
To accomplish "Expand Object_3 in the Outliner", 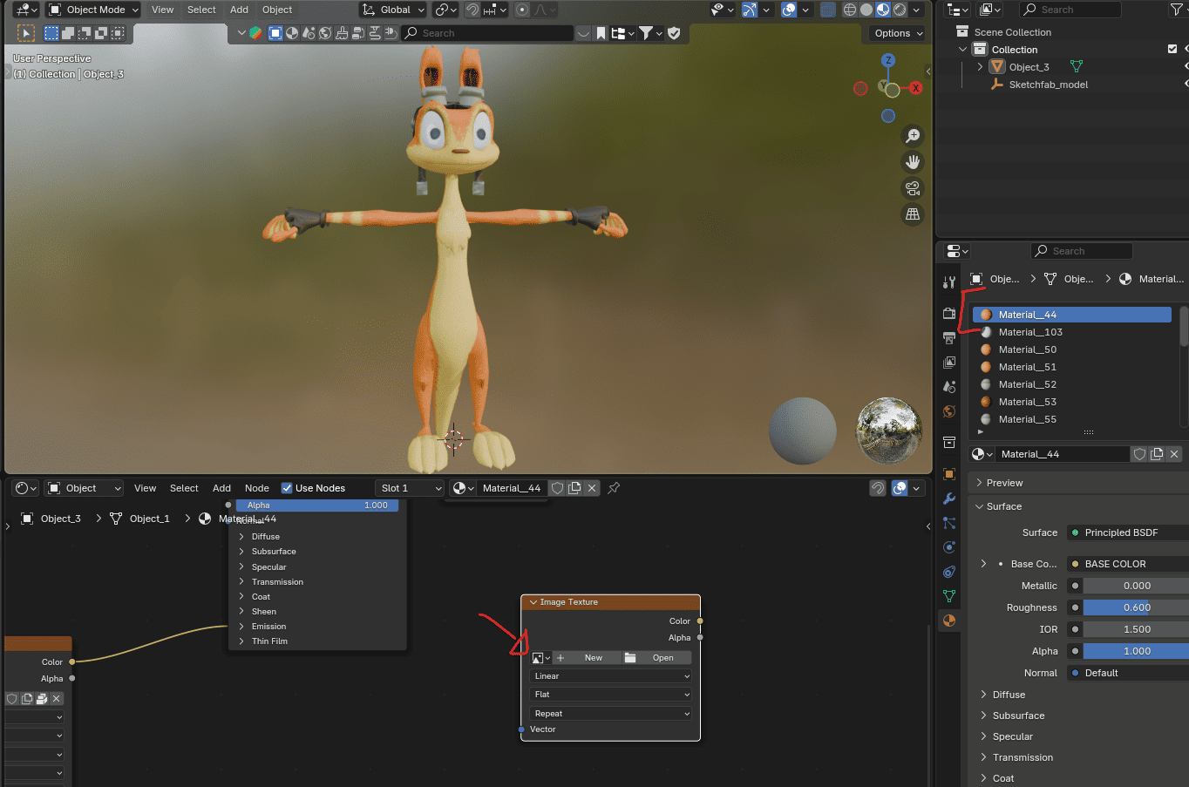I will coord(980,67).
